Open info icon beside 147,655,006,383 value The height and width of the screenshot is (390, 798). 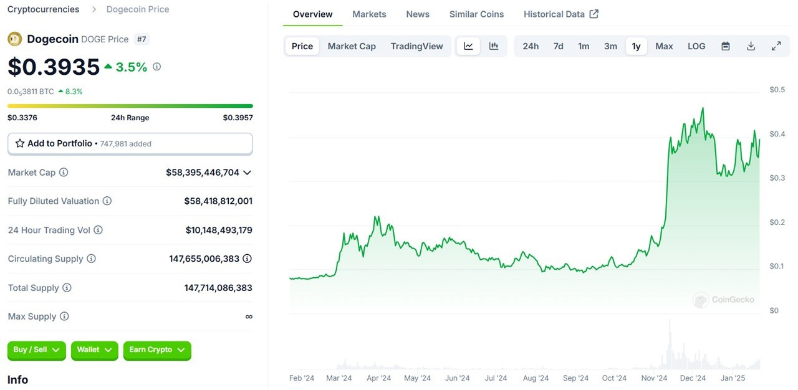[x=248, y=259]
